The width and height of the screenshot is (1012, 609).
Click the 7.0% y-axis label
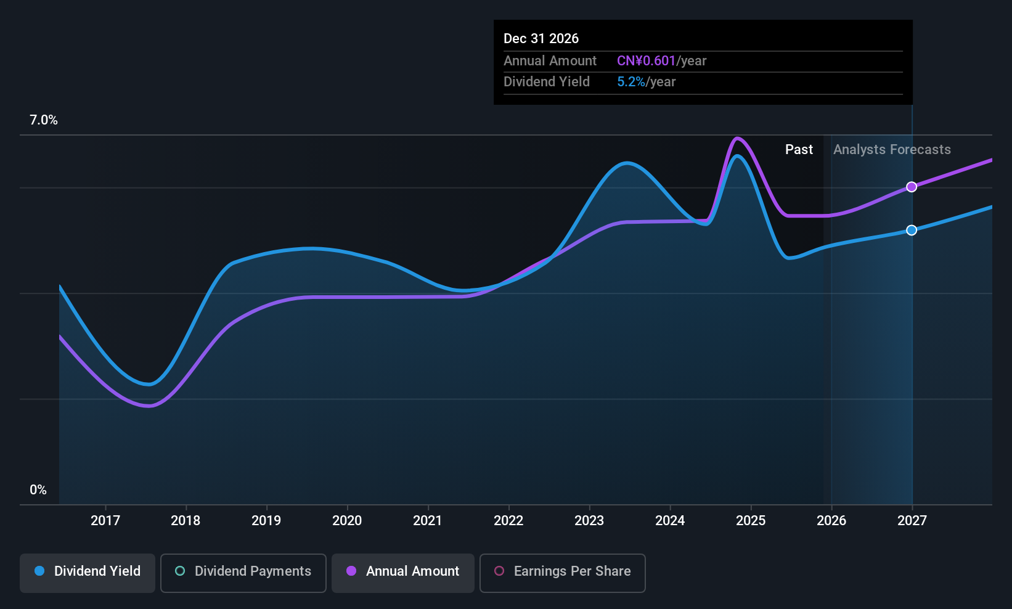pyautogui.click(x=44, y=120)
